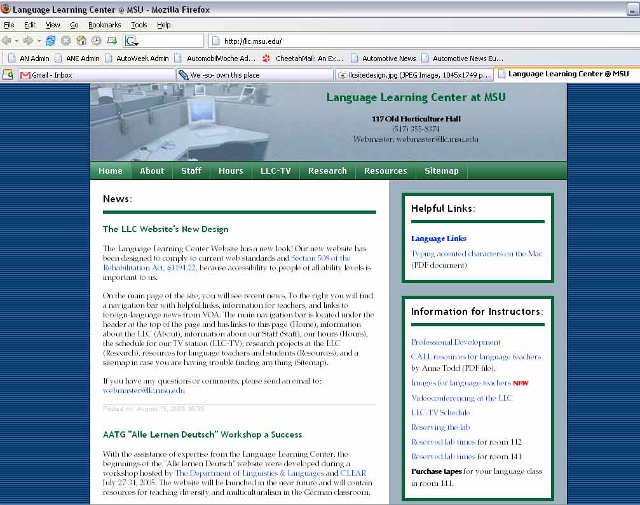This screenshot has height=505, width=640.
Task: Open the AutoWeek Admin bookmark
Action: [137, 59]
